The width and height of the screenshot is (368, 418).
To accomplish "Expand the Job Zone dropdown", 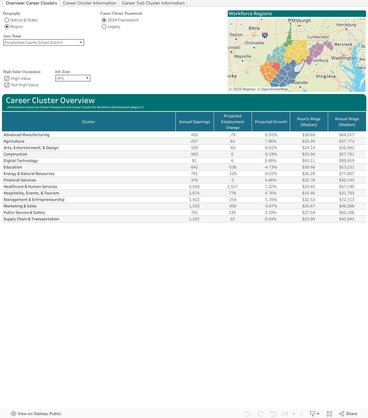I will [73, 78].
